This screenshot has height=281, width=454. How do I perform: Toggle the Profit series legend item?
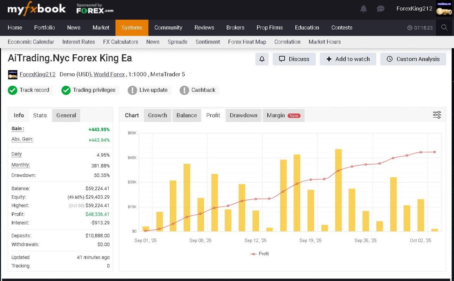coord(259,254)
